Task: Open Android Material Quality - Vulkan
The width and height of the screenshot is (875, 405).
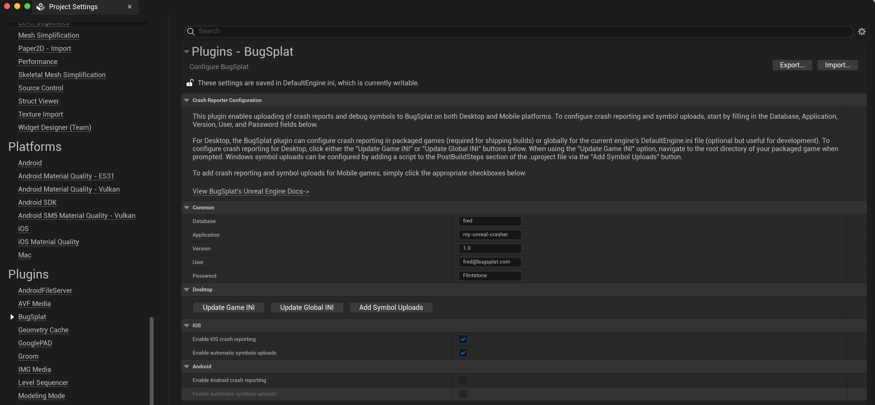Action: pyautogui.click(x=69, y=189)
